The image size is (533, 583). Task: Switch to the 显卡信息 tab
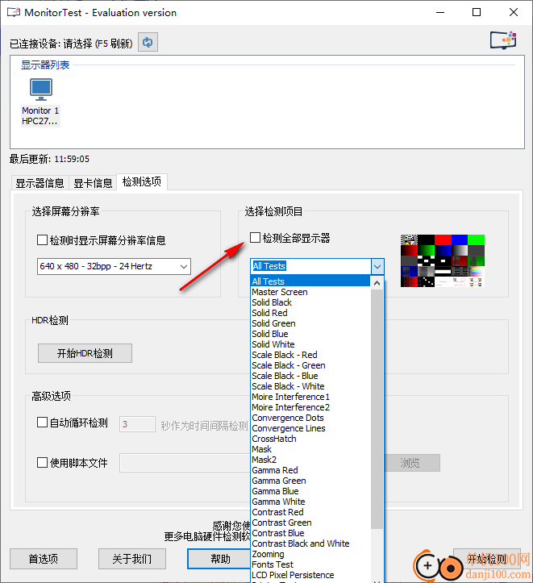93,183
